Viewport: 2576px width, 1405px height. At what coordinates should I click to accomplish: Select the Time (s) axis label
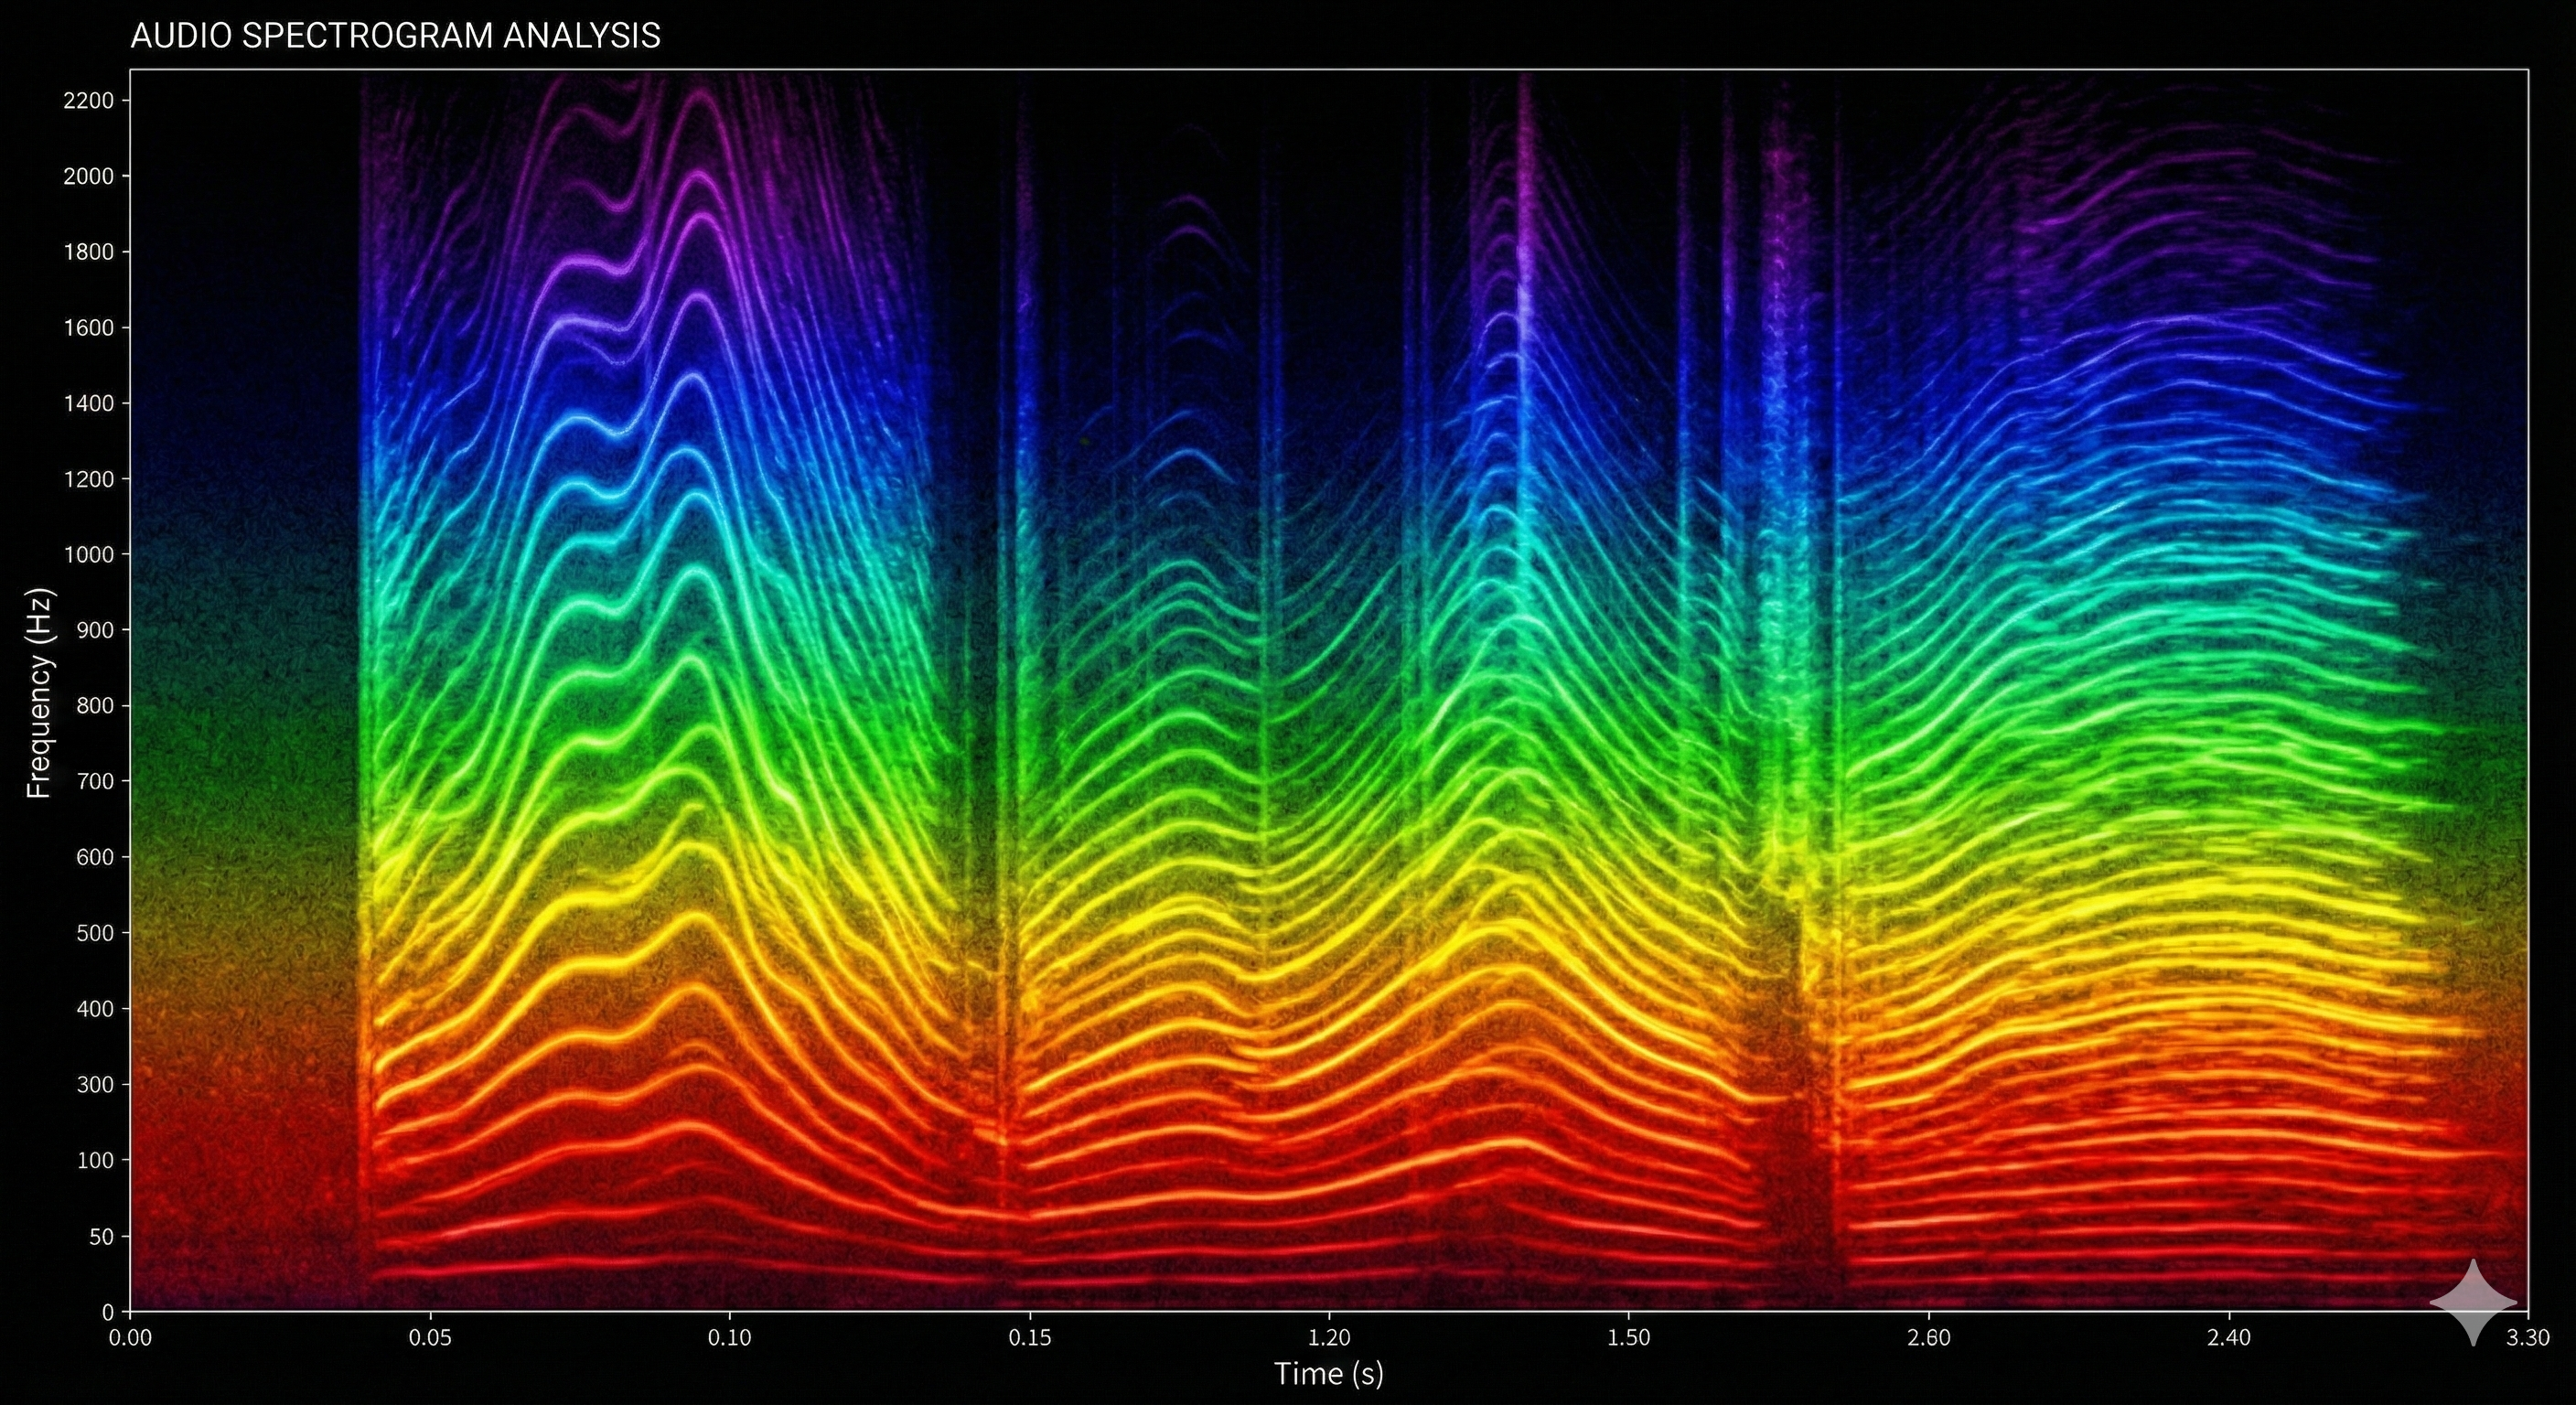click(1329, 1373)
